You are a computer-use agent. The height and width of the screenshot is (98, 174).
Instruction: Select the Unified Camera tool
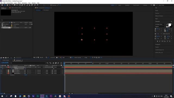coord(15,5)
